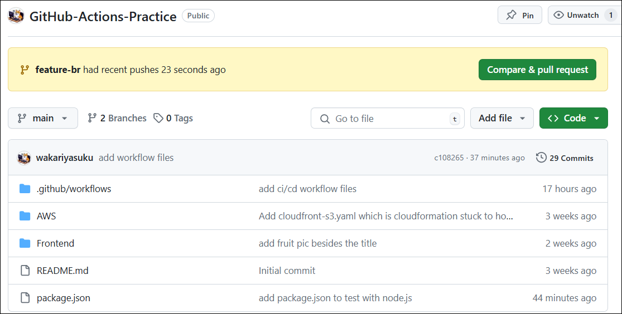Click the AWS folder icon
Screen dimensions: 622x314
point(25,216)
